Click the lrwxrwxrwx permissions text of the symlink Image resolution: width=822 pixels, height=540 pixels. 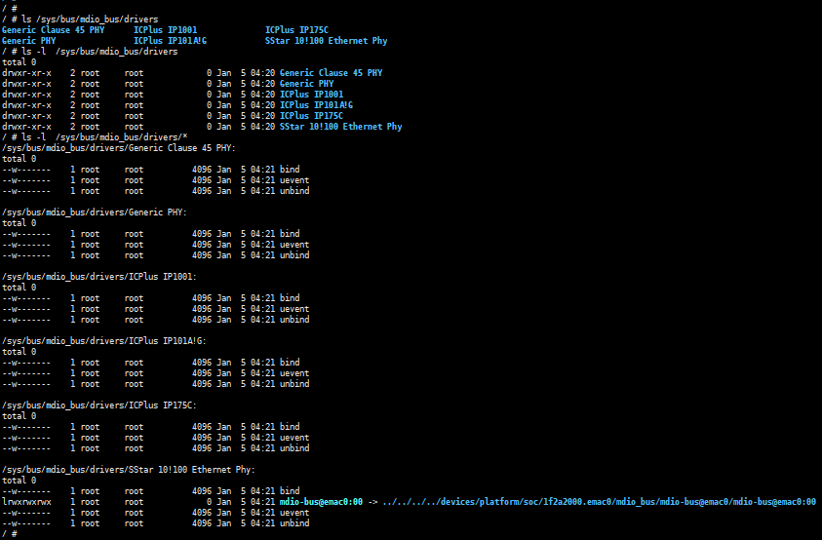pyautogui.click(x=26, y=502)
